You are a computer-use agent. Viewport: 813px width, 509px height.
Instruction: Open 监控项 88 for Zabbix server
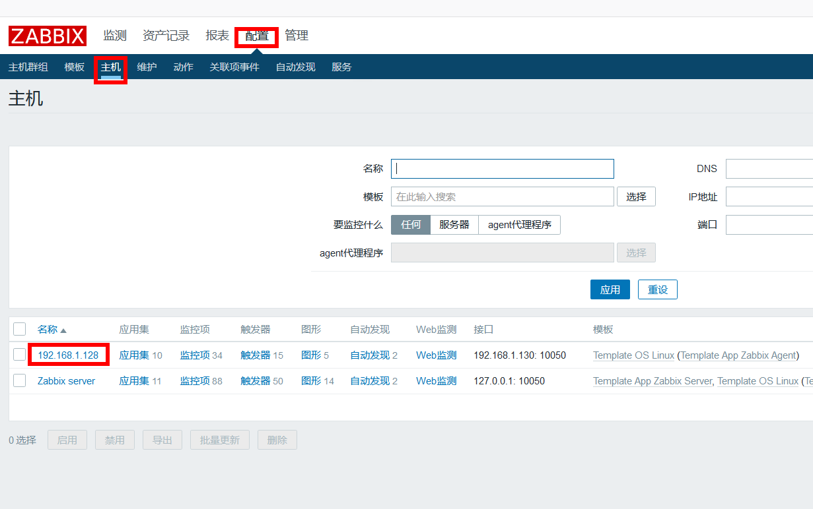coord(195,381)
